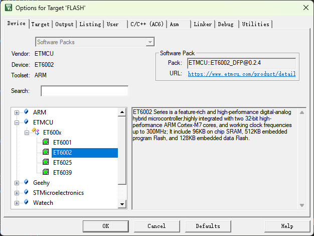Collapse the ET600x family node

[x=27, y=133]
